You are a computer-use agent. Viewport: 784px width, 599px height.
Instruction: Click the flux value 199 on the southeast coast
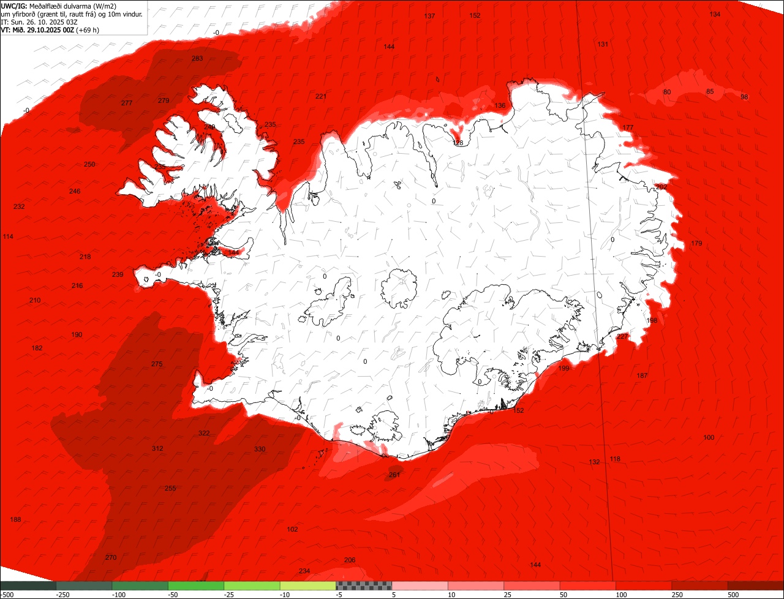pyautogui.click(x=563, y=368)
